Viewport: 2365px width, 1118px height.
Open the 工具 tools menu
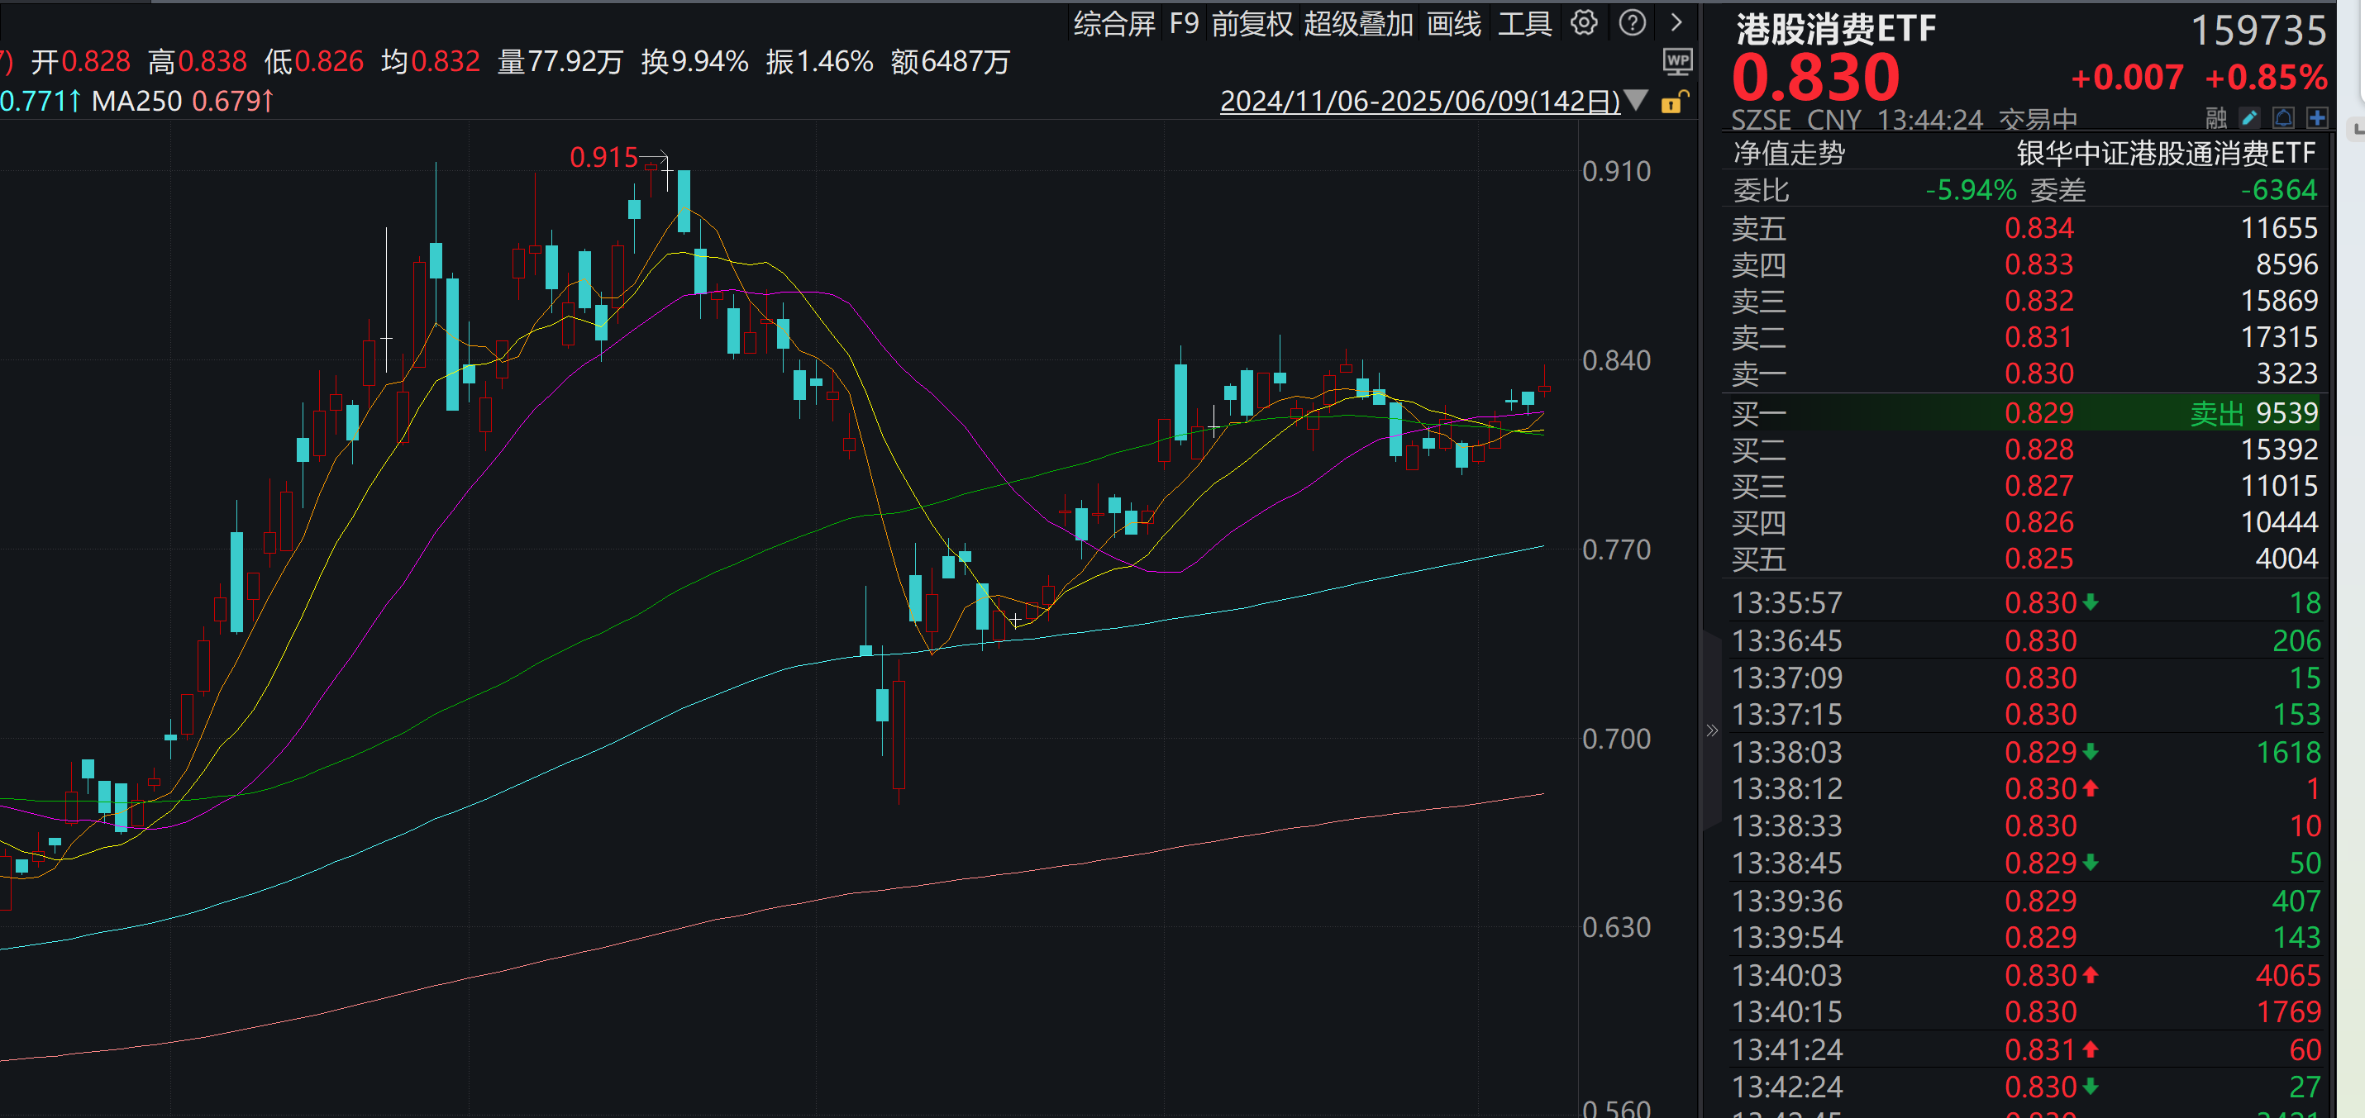(1524, 24)
